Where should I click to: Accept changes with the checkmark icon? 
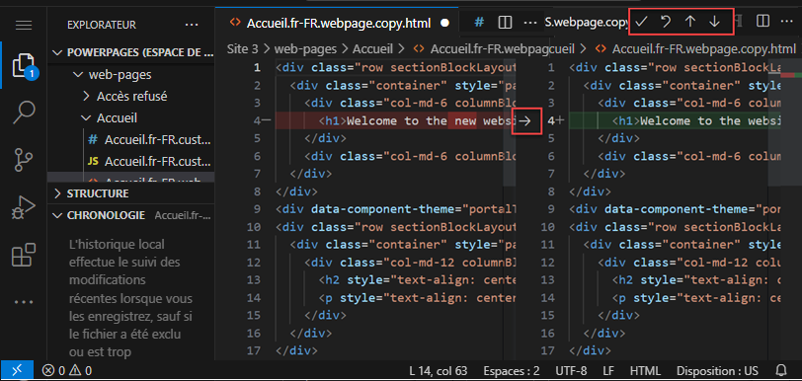click(641, 22)
